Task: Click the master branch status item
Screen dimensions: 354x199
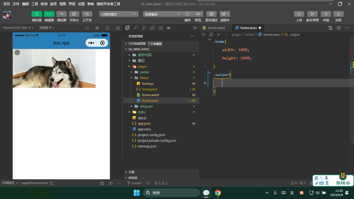Action: tap(135, 183)
